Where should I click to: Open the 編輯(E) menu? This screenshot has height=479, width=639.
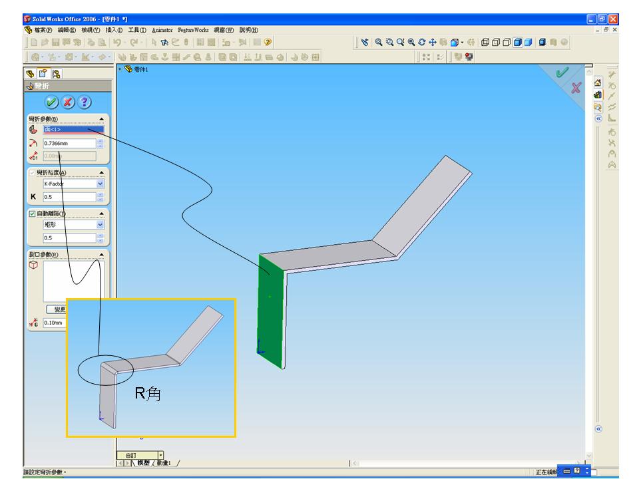pyautogui.click(x=67, y=30)
